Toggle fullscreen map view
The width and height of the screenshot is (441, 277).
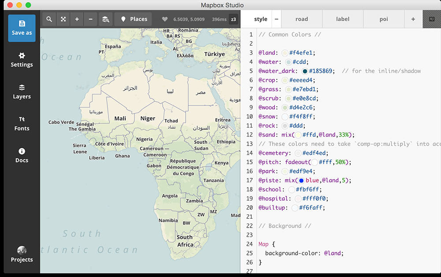tap(63, 19)
